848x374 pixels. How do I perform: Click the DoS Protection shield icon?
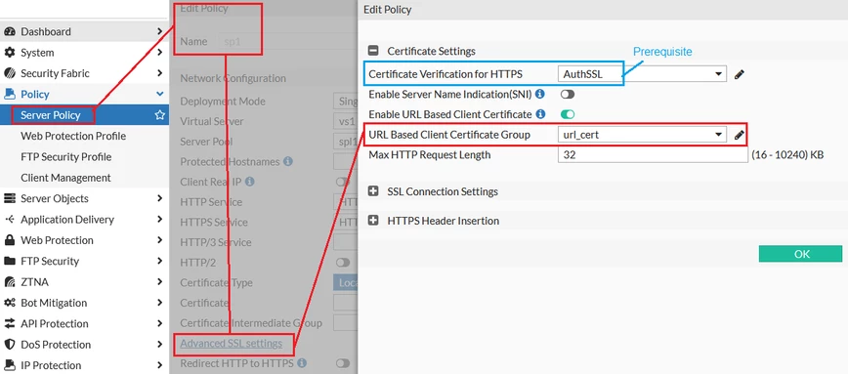coord(10,345)
